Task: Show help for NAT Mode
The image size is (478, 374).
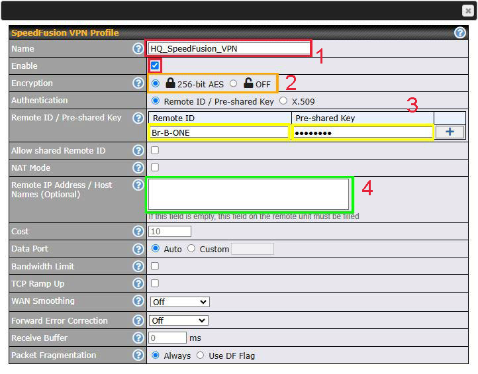Action: [x=138, y=167]
